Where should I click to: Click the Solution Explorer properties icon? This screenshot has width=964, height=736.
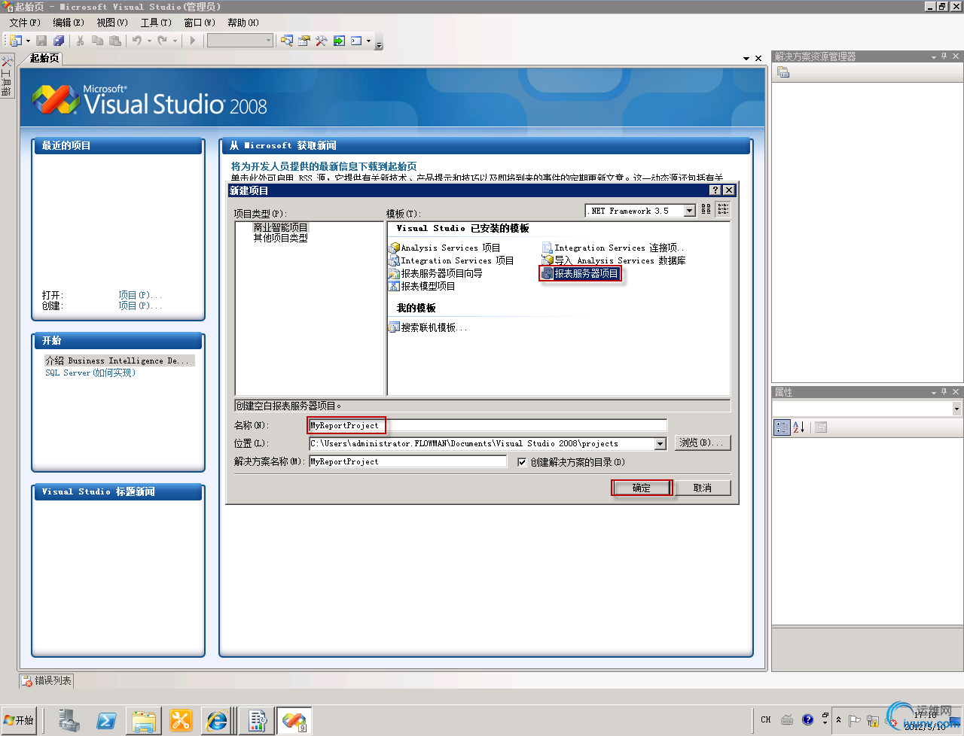click(x=783, y=72)
